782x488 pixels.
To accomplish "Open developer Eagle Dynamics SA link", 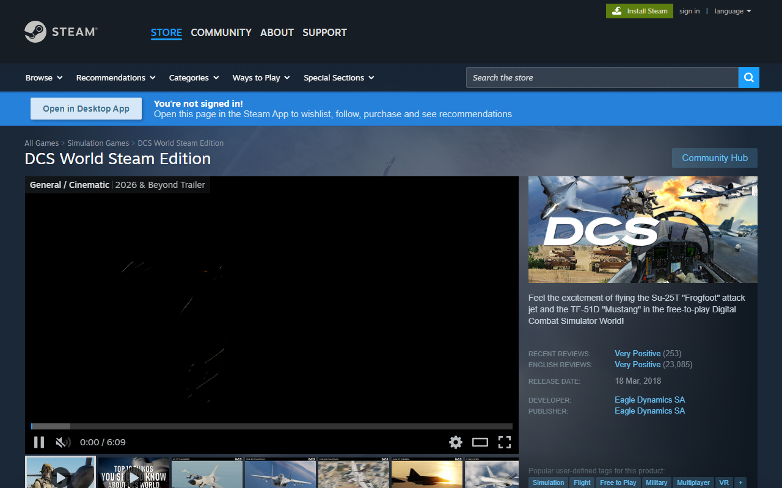I will pos(649,400).
